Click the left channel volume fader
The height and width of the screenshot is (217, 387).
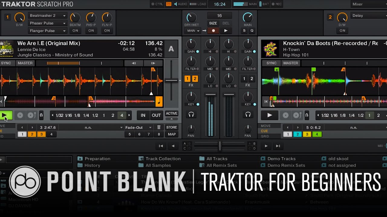[x=210, y=95]
